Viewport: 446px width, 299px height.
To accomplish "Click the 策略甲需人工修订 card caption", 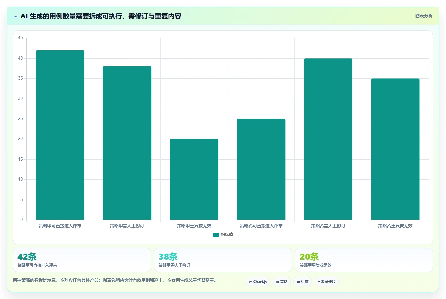I will (x=175, y=265).
